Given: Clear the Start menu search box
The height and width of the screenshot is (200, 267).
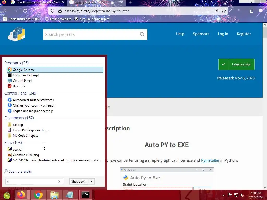Looking at the screenshot, I should pos(59,182).
